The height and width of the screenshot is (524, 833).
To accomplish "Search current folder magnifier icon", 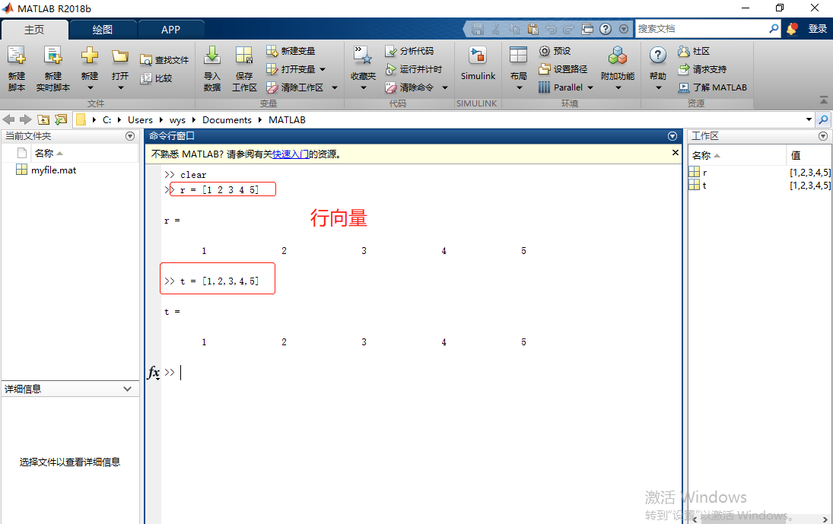I will coord(823,120).
